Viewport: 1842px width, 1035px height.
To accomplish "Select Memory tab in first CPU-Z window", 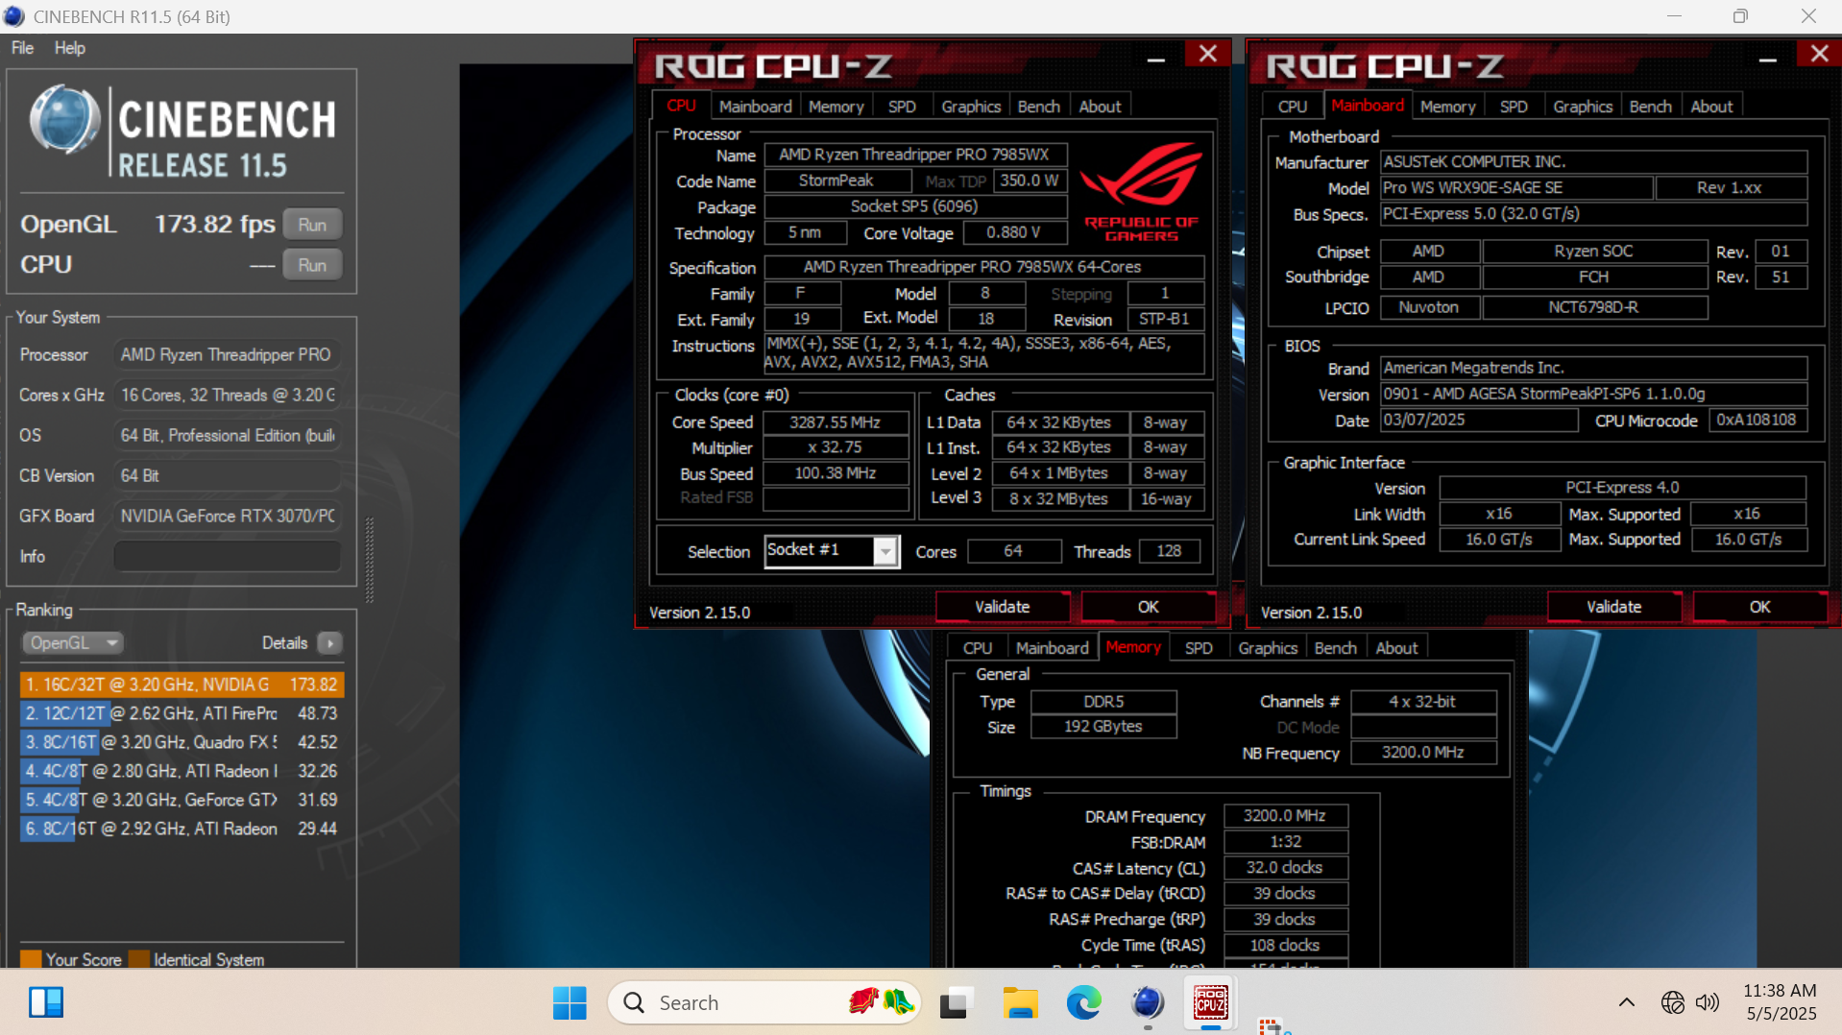I will coord(836,107).
